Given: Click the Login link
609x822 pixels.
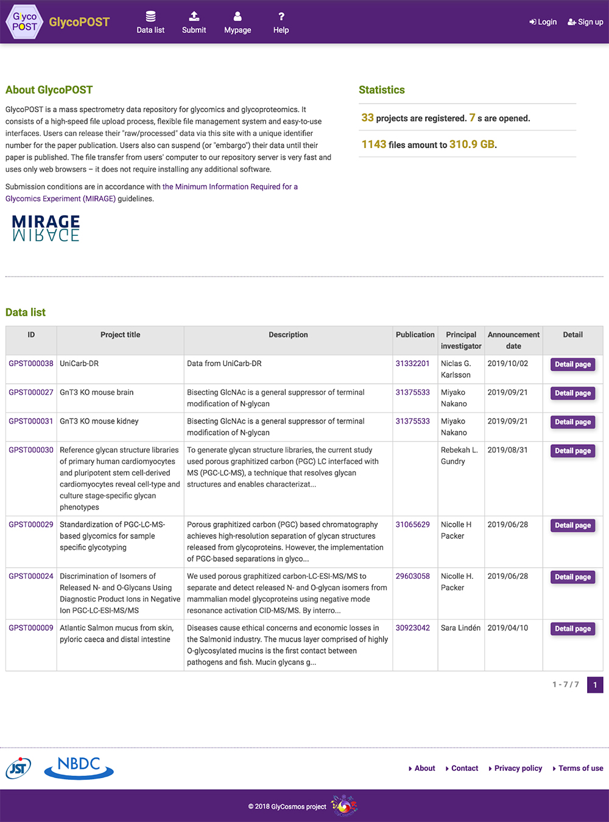Looking at the screenshot, I should click(543, 22).
